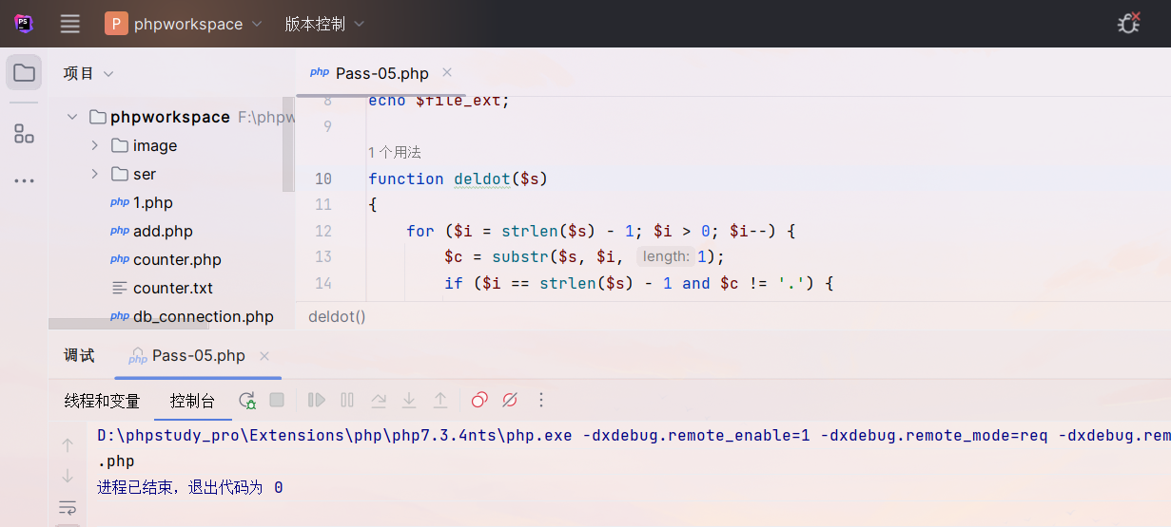
Task: Rerun debug for Pass-05.php
Action: point(246,401)
